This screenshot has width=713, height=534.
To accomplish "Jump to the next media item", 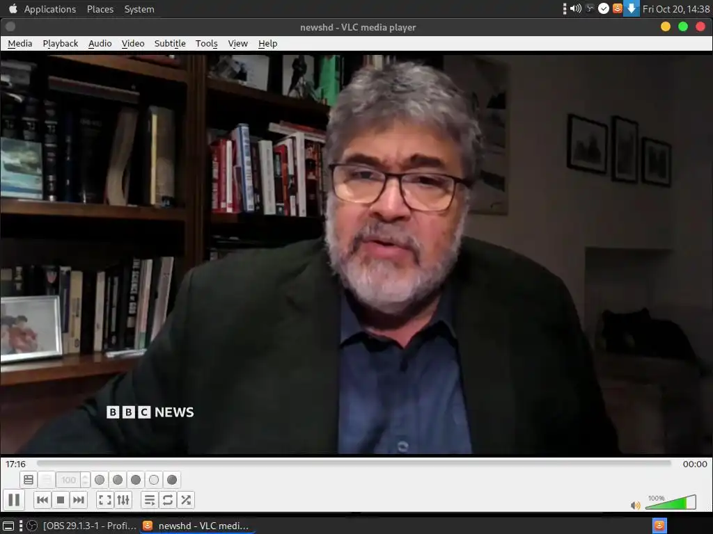I will click(79, 500).
